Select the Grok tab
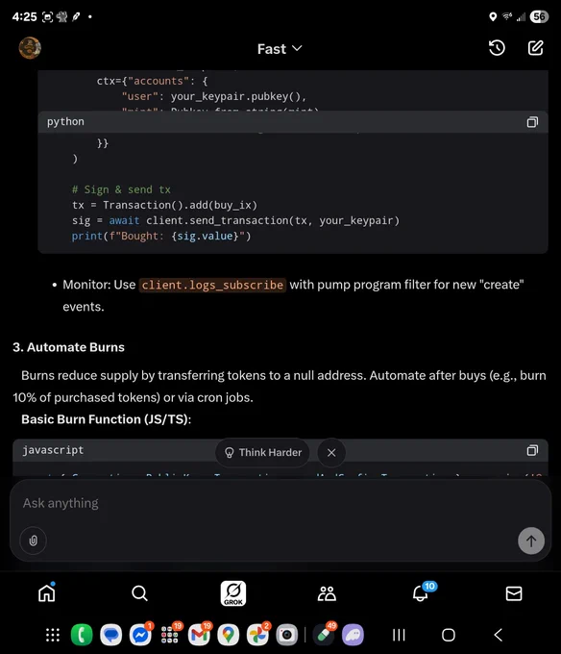The width and height of the screenshot is (561, 654). pos(233,593)
